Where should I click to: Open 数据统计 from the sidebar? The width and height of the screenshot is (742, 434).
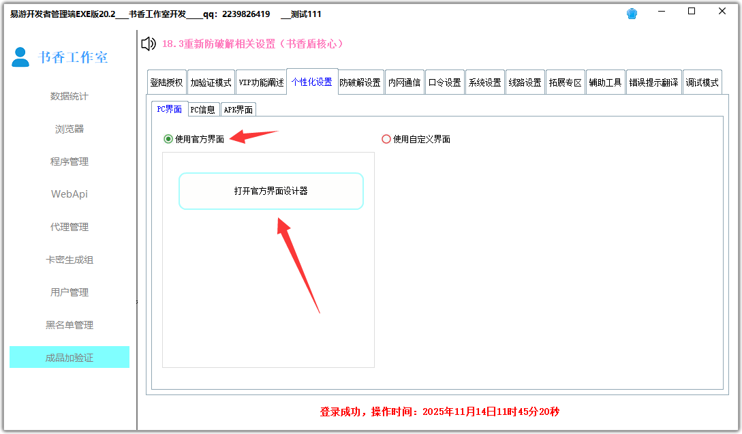point(69,96)
